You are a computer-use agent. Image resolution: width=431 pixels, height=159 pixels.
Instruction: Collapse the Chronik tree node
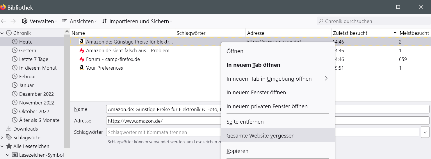pos(2,33)
